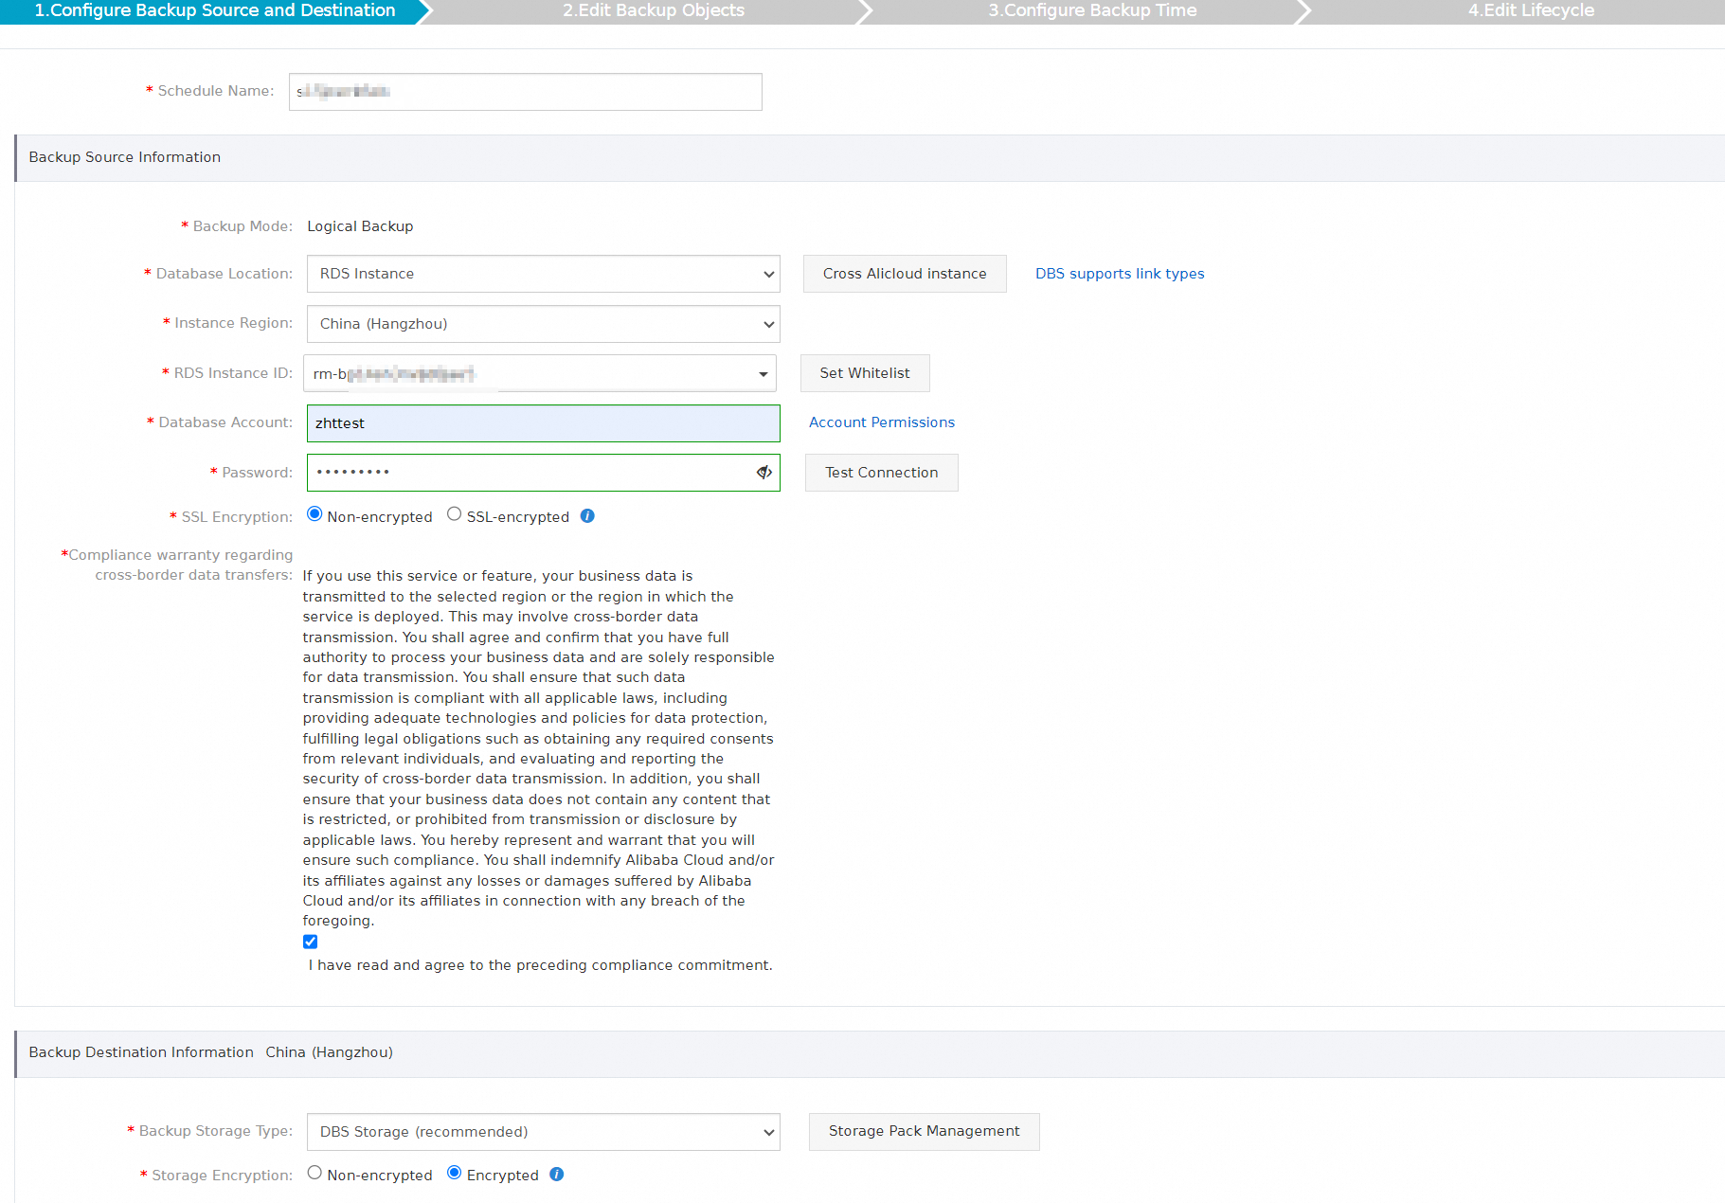This screenshot has width=1725, height=1203.
Task: Click SSL encryption info icon
Action: (x=587, y=516)
